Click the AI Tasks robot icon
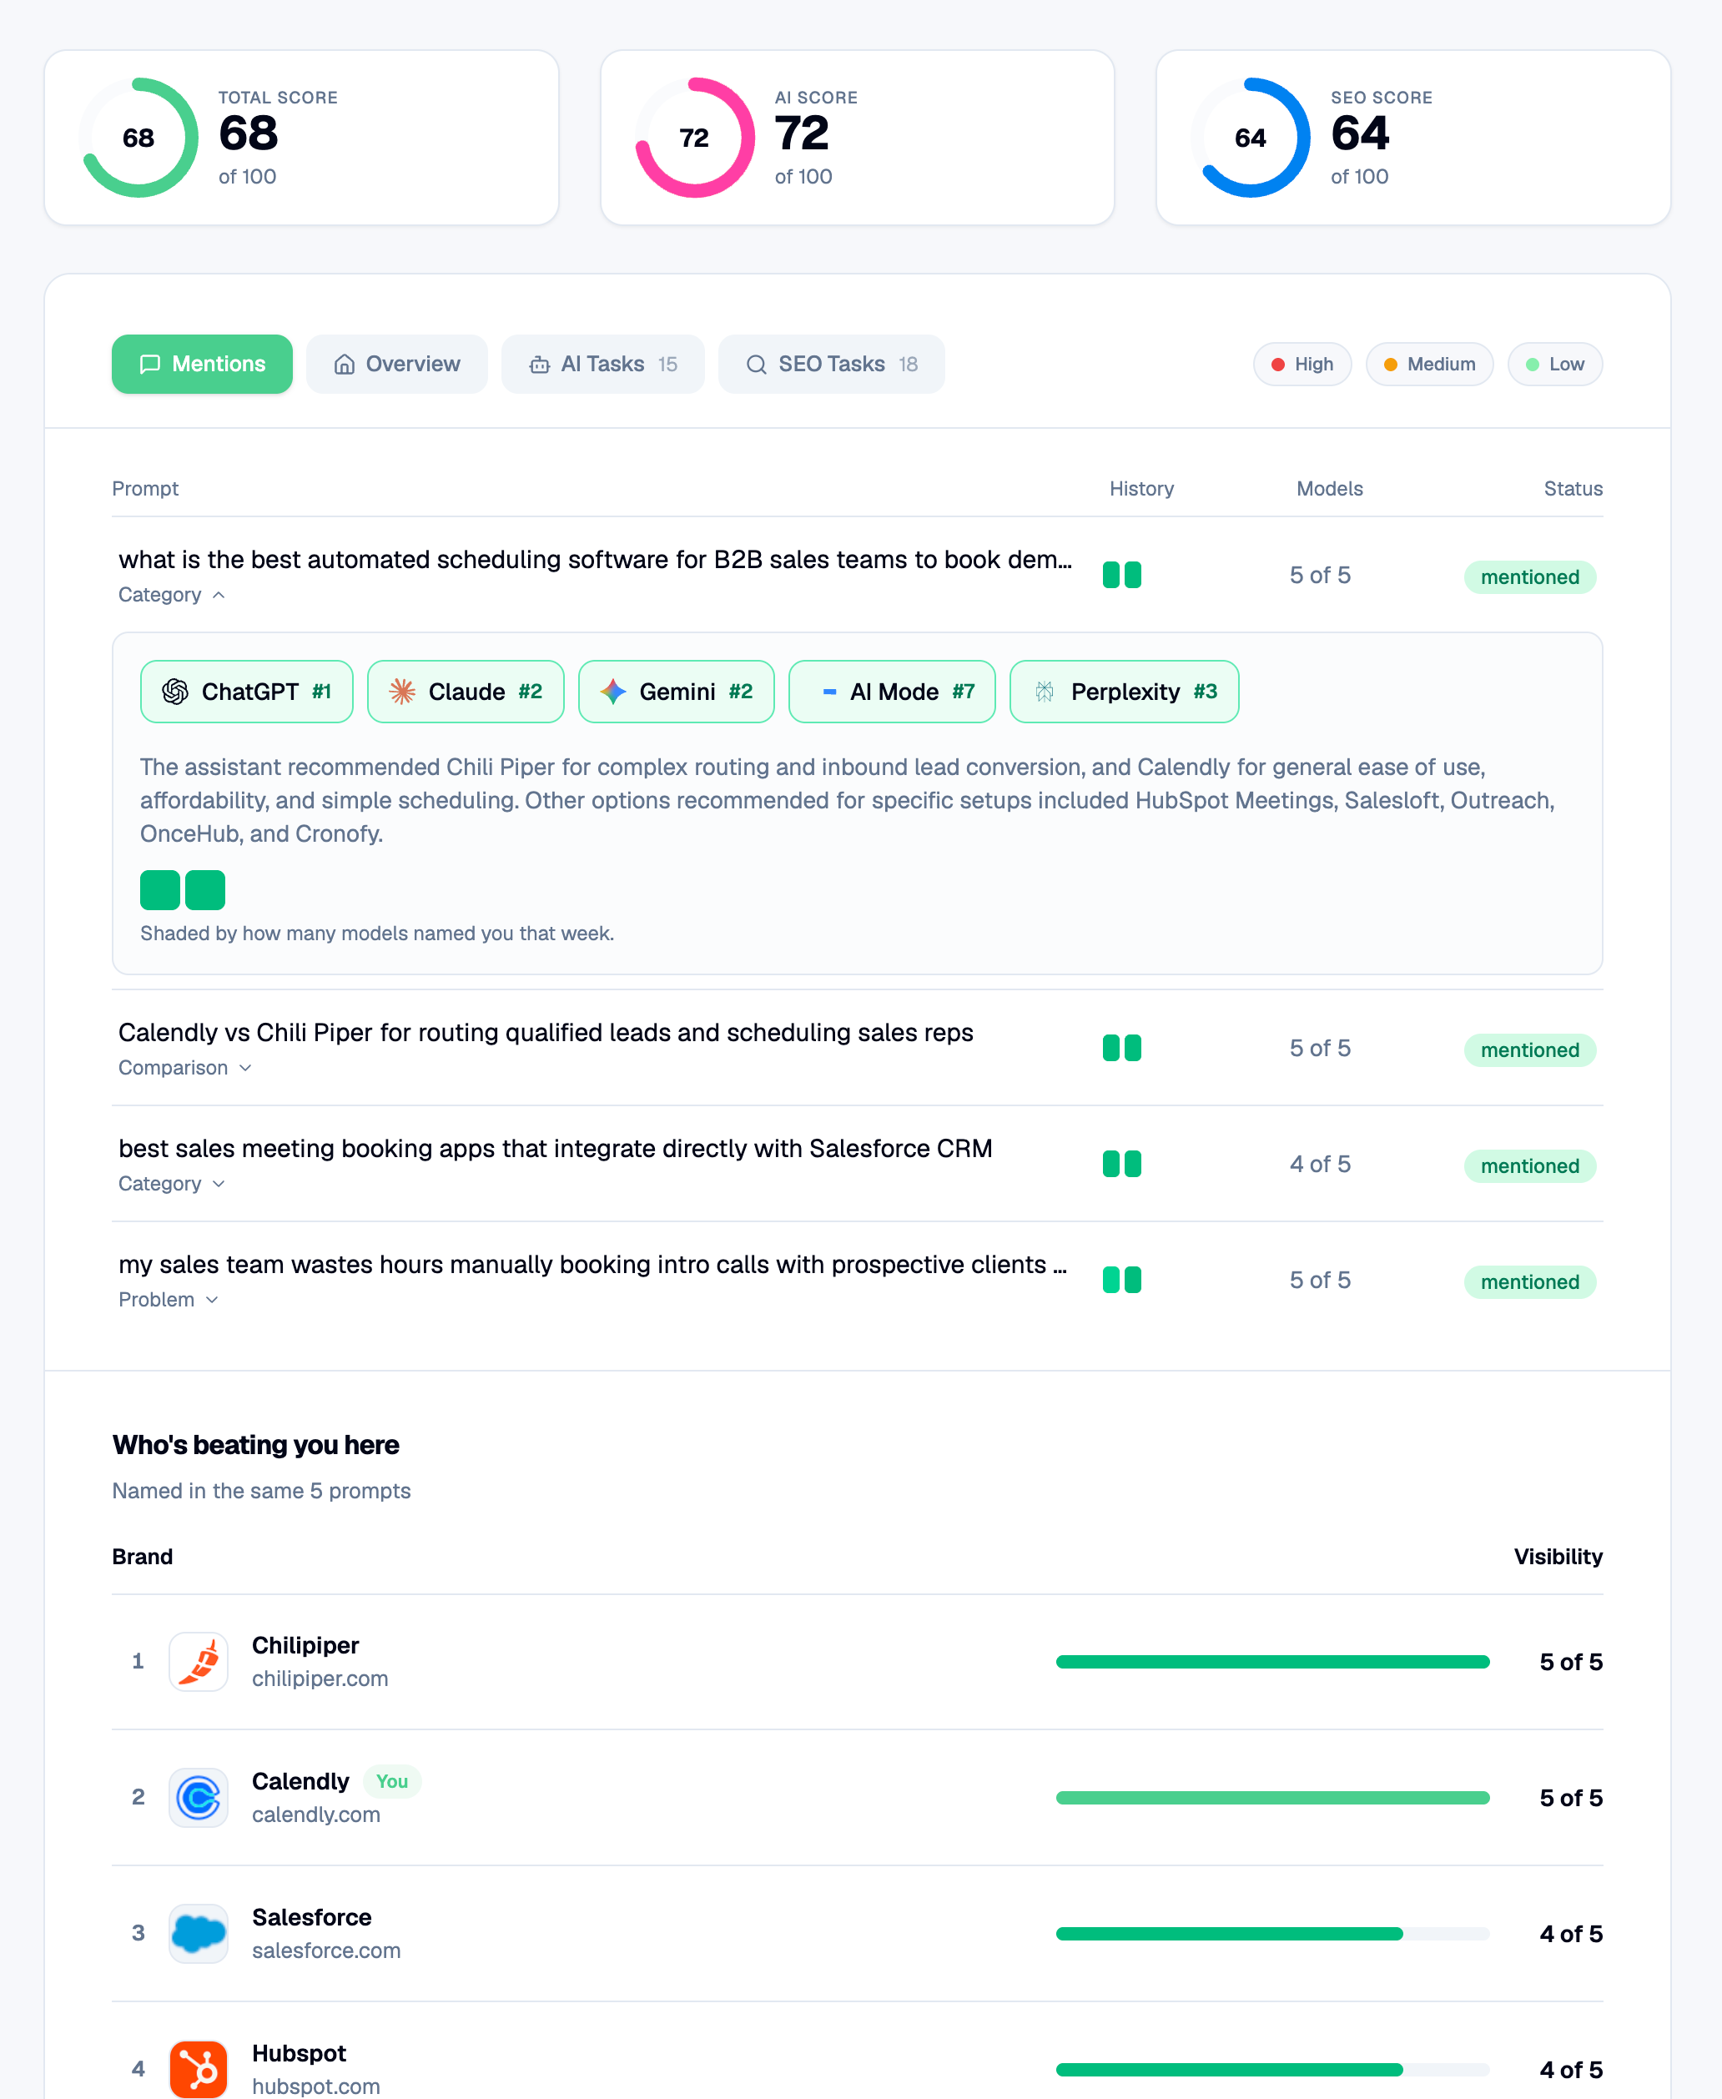The width and height of the screenshot is (1722, 2099). tap(540, 365)
